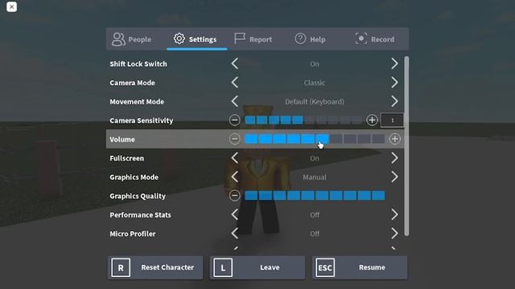515x289 pixels.
Task: Decrease Camera Sensitivity with minus icon
Action: tap(234, 120)
